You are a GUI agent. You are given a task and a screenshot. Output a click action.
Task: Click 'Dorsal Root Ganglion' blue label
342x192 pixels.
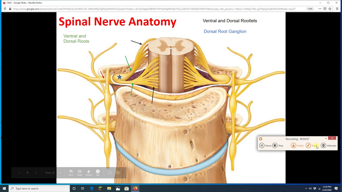[x=225, y=31]
